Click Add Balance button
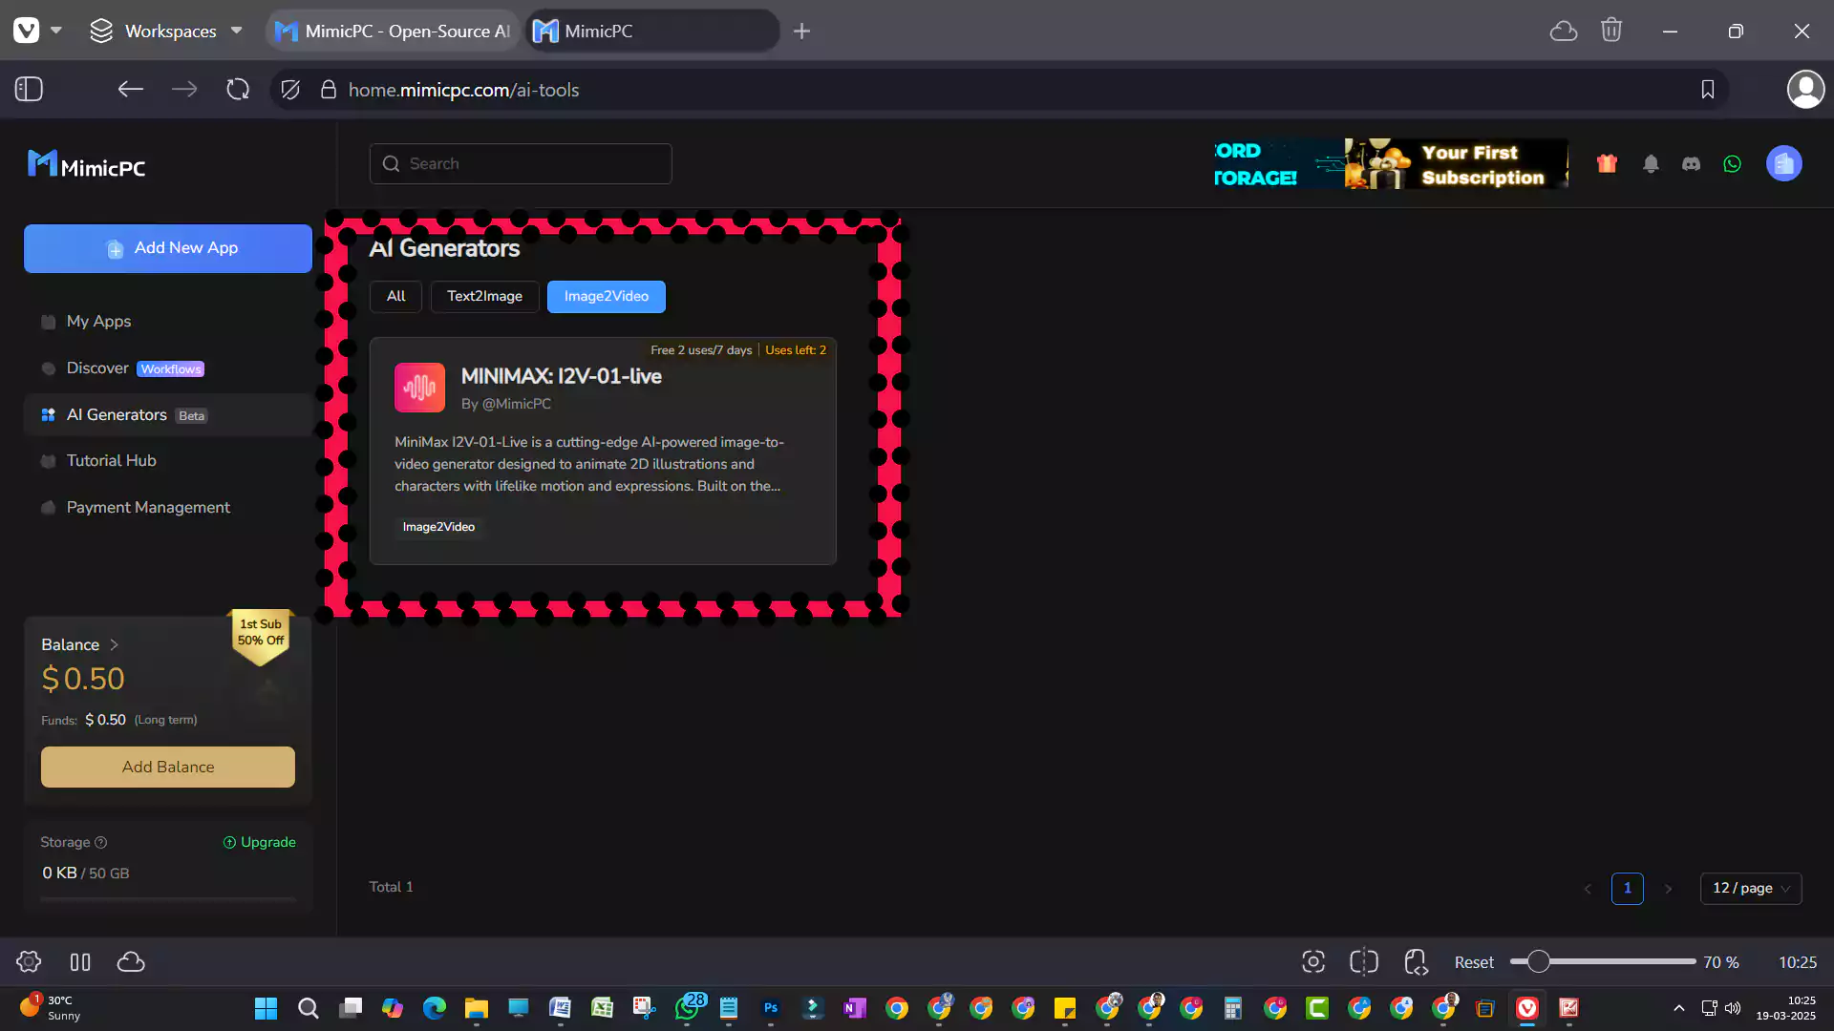The height and width of the screenshot is (1031, 1834). (168, 768)
